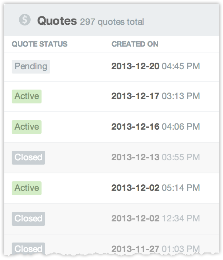Click the '297 quotes total' count text
Viewport: 223px width, 260px height.
pos(112,22)
